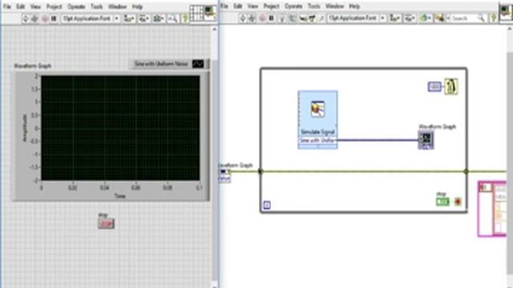This screenshot has height=288, width=513.
Task: Select the Waveform Graph terminal inside loop
Action: pyautogui.click(x=426, y=141)
